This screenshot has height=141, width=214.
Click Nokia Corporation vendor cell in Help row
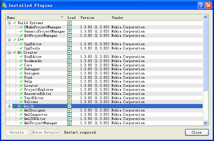[128, 81]
